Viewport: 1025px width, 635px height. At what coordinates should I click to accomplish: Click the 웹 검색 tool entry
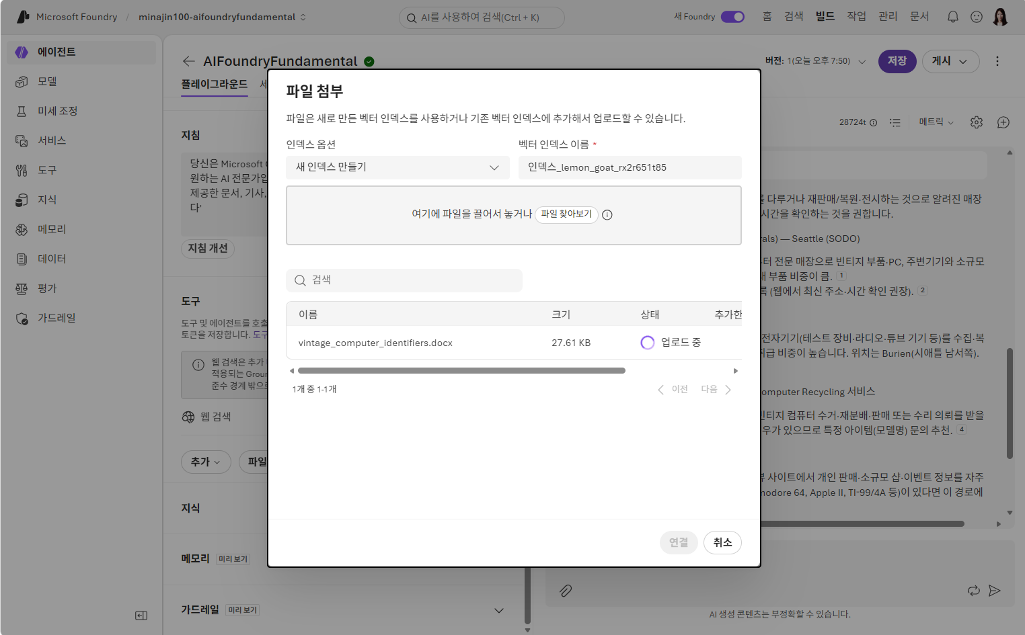(x=206, y=417)
